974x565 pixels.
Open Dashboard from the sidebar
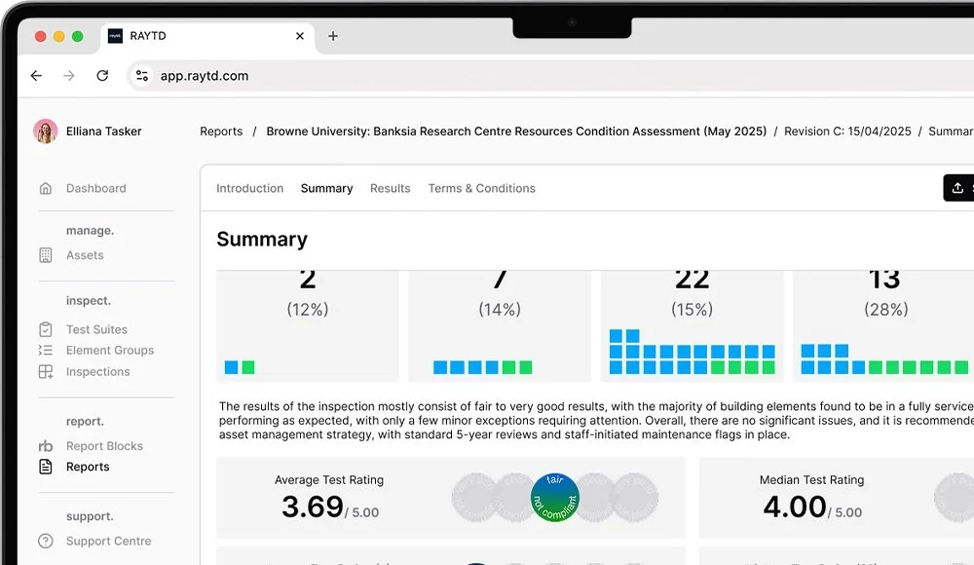pyautogui.click(x=96, y=188)
